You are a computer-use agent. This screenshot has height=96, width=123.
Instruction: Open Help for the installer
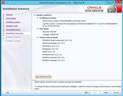pyautogui.click(x=8, y=93)
